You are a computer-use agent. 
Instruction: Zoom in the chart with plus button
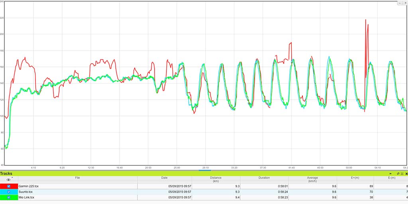(405, 3)
